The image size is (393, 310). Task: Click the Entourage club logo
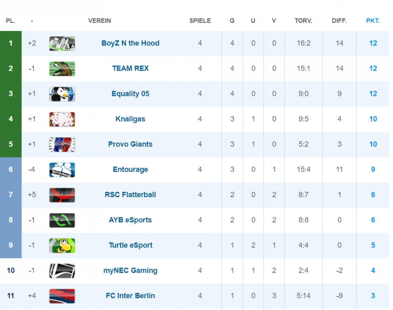pos(62,169)
